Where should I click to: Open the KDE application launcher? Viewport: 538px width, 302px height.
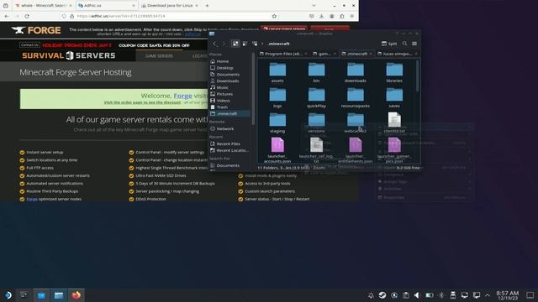click(8, 295)
